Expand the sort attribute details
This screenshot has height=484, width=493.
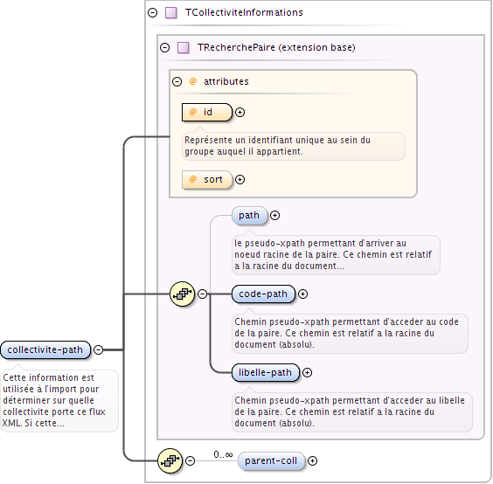[x=240, y=179]
